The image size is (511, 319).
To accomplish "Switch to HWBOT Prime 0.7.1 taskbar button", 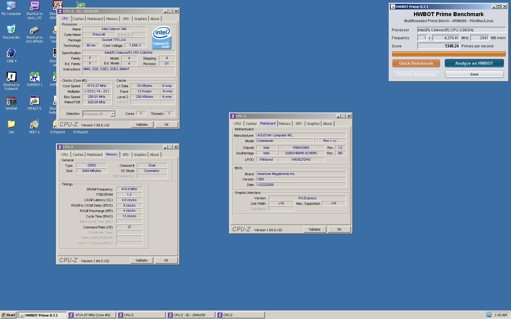I will pos(42,315).
